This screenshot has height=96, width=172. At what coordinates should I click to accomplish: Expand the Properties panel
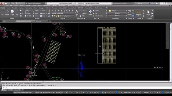click(116, 18)
